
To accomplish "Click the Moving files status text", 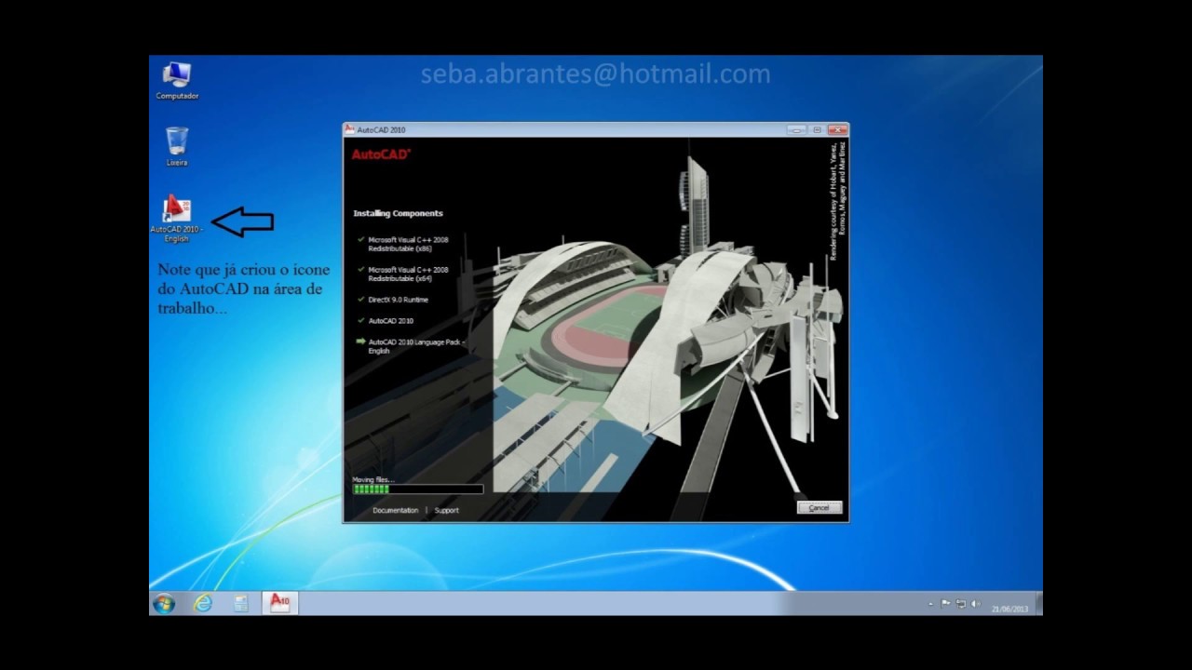I will (372, 479).
